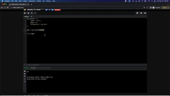
Task: Open the tab search chevron dropdown
Action: coord(168,5)
